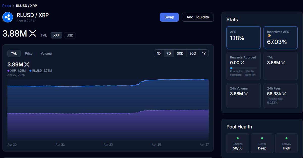Click the APR 1.18% card

click(x=243, y=38)
